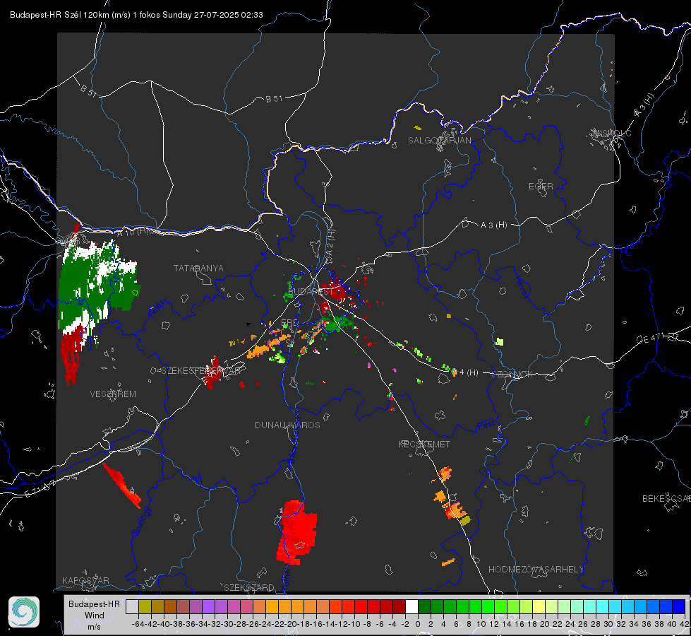Viewport: 691px width, 636px height.
Task: Click the TATABÁNYA city label
Action: tap(198, 269)
